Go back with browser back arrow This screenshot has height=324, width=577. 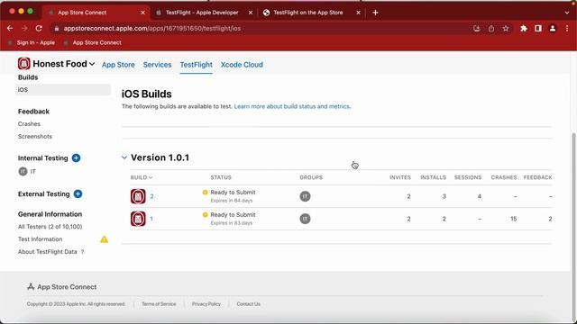click(10, 28)
